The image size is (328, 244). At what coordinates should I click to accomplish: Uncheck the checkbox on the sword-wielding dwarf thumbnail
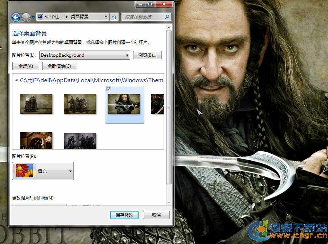[x=108, y=89]
